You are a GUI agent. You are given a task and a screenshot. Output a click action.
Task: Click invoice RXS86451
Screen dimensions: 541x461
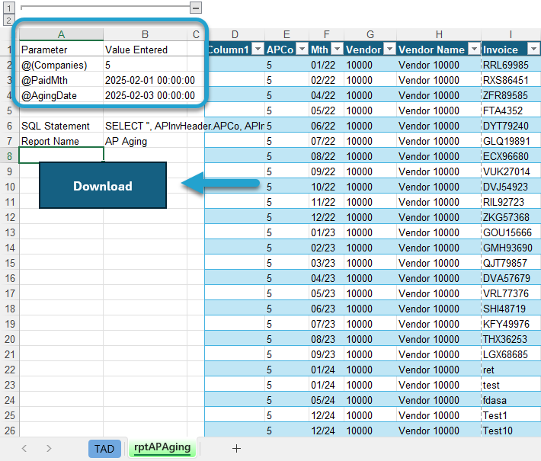511,80
